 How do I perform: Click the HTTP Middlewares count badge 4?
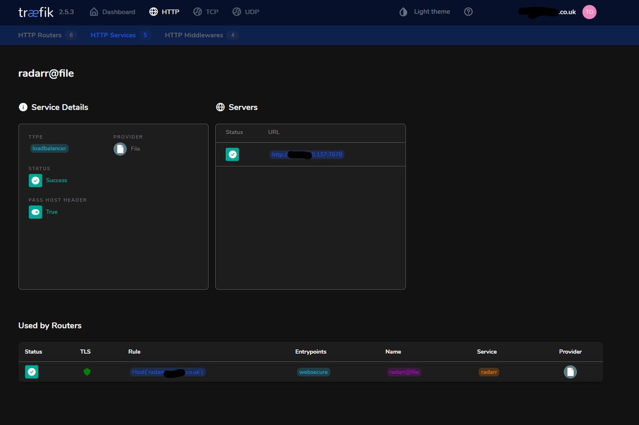(x=232, y=35)
